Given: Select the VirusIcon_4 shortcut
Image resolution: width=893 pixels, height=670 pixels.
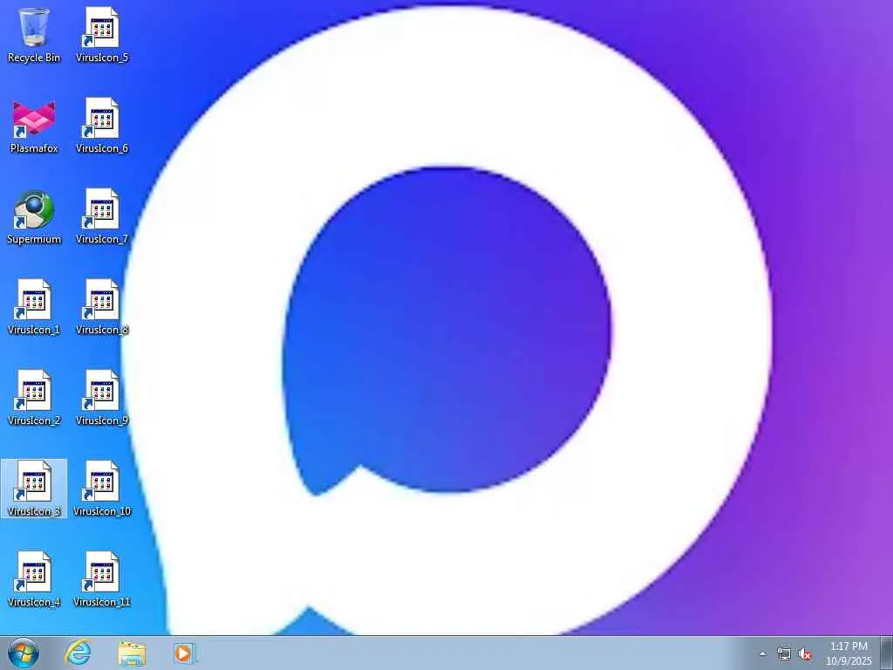Looking at the screenshot, I should pyautogui.click(x=34, y=579).
